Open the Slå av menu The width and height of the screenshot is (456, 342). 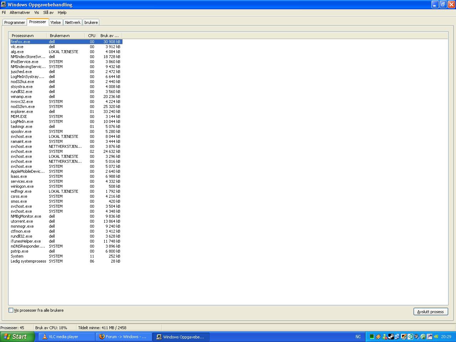click(48, 12)
